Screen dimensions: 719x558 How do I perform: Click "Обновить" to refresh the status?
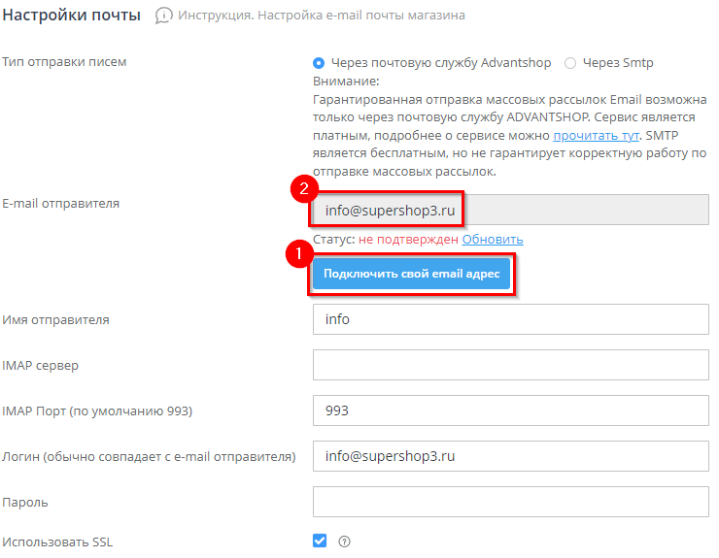tap(492, 239)
